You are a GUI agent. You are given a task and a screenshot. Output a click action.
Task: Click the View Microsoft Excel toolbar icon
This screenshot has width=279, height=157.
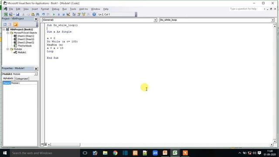(x=6, y=14)
